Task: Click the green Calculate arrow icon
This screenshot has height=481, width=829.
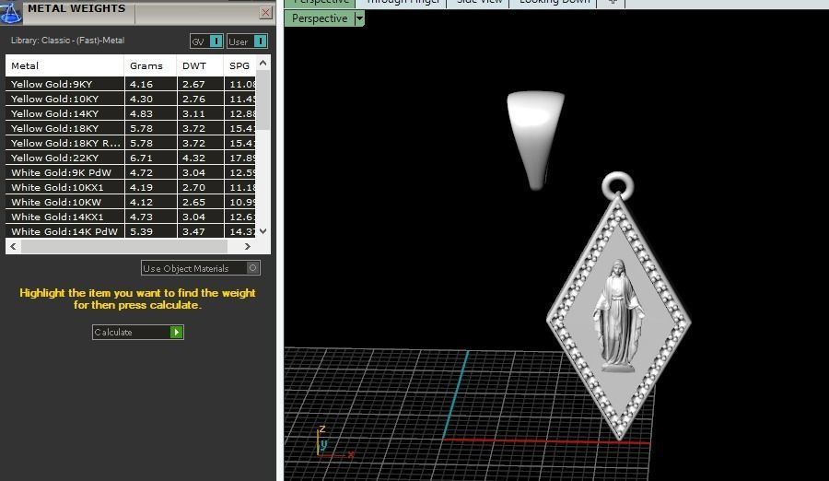Action: pyautogui.click(x=176, y=333)
